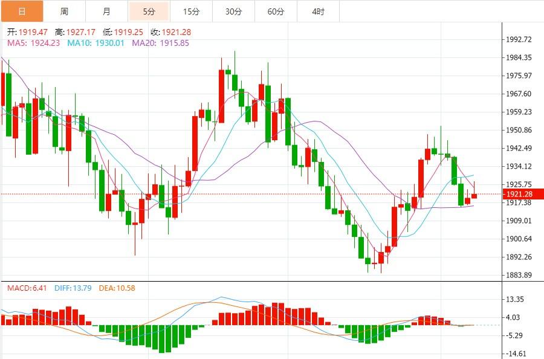544x359 pixels.
Task: Switch to the 日 daily chart tab
Action: [22, 11]
